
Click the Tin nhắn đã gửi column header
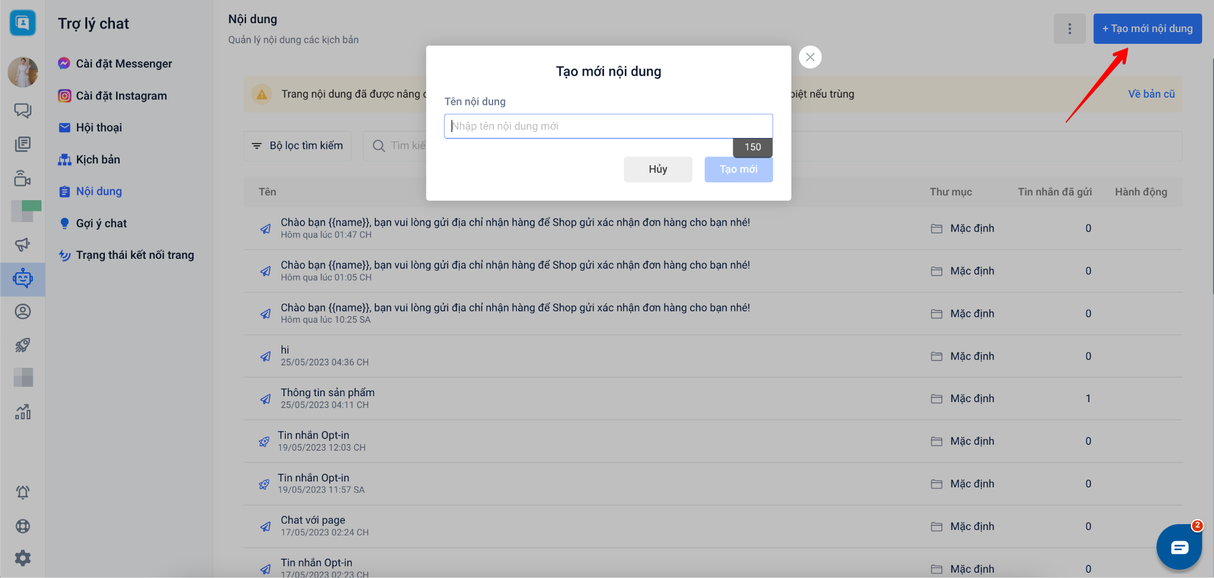coord(1055,192)
